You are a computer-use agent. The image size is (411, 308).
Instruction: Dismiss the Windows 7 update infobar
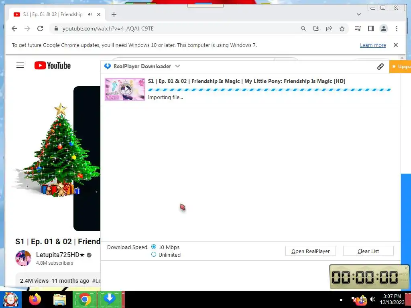click(395, 45)
